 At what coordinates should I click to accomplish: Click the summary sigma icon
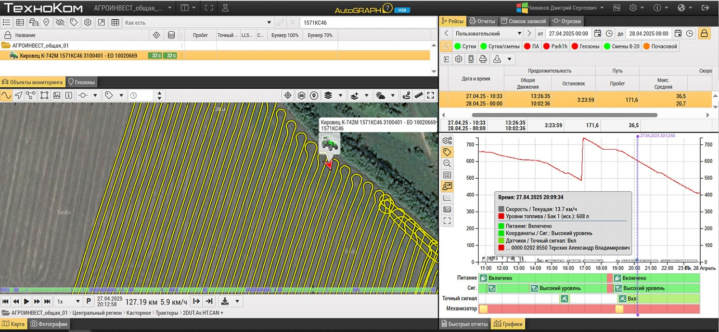pos(446,59)
